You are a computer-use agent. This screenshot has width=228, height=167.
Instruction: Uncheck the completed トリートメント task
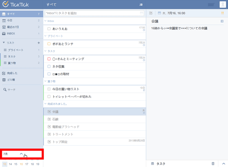tap(49, 134)
